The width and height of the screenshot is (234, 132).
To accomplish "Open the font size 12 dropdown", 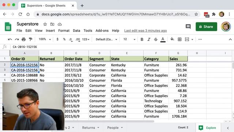I will click(129, 39).
